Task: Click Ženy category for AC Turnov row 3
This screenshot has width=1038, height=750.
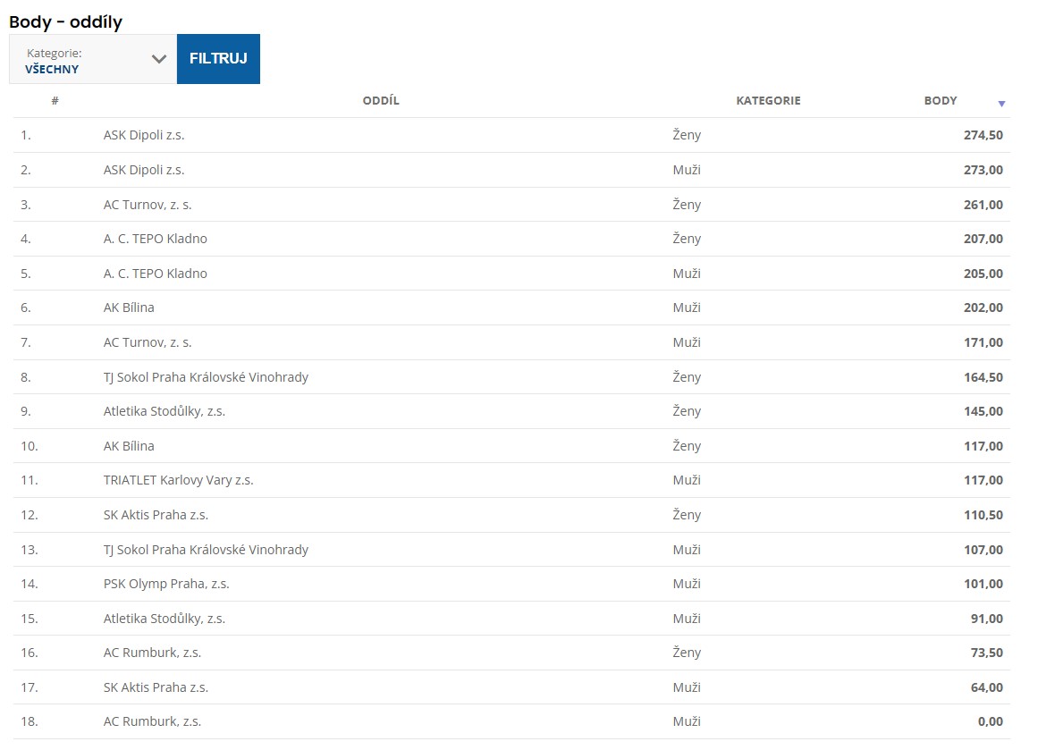Action: pyautogui.click(x=687, y=205)
